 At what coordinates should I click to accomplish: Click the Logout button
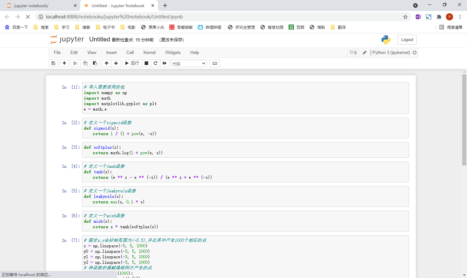[x=407, y=40]
